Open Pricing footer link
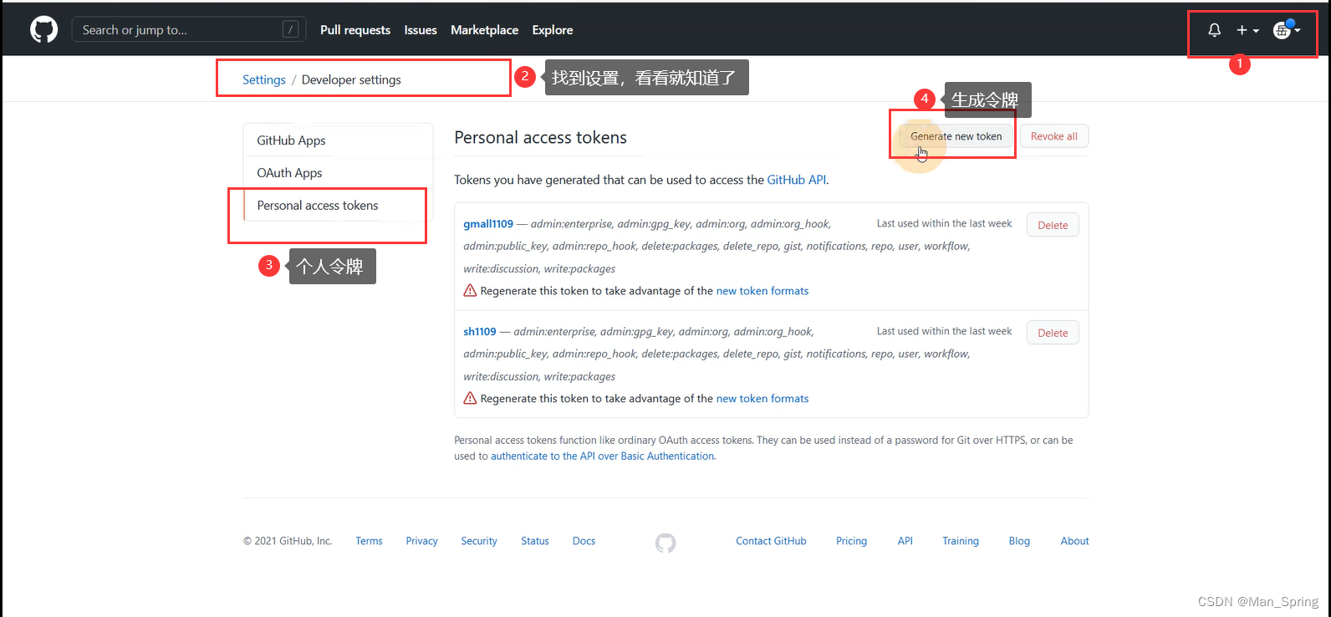Image resolution: width=1331 pixels, height=617 pixels. pos(851,541)
